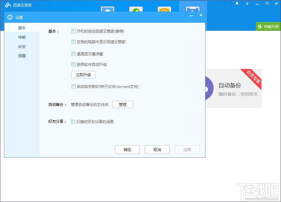Open the 传输列表 panel
The width and height of the screenshot is (281, 202).
pos(268,26)
